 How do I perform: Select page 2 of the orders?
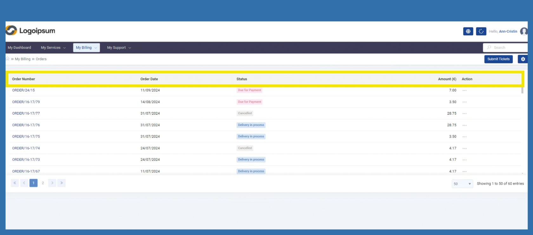click(43, 183)
